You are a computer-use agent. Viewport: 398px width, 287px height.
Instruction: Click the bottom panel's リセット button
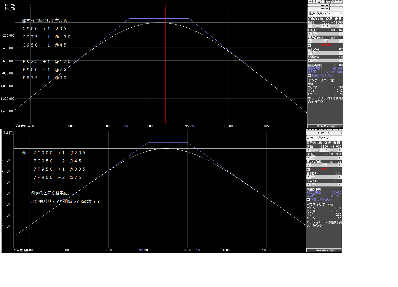[x=324, y=133]
